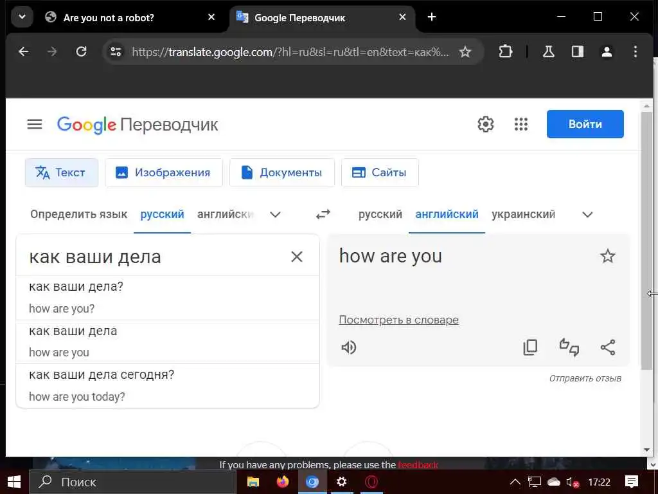Open Google Translate settings gear

[486, 124]
